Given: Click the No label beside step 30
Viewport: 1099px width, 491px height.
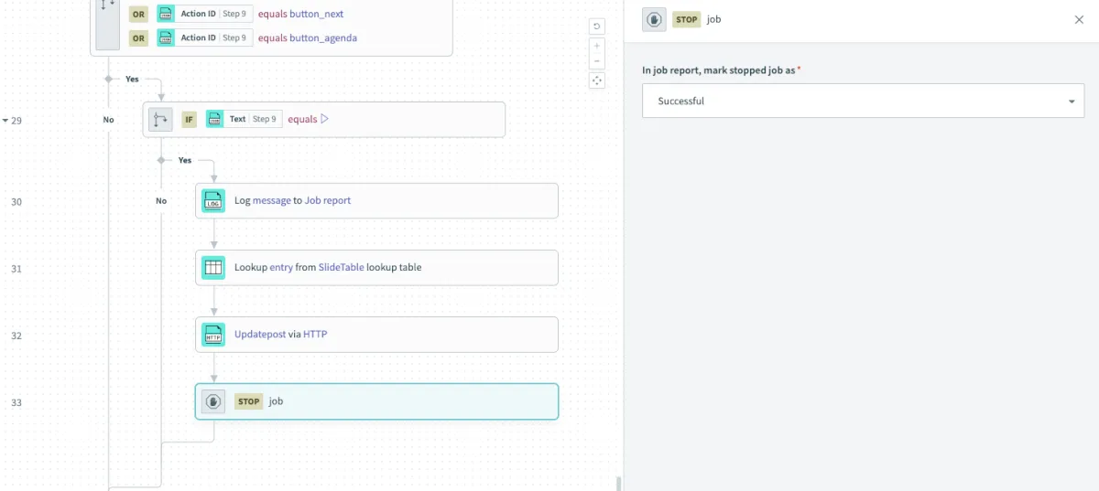Looking at the screenshot, I should [161, 201].
